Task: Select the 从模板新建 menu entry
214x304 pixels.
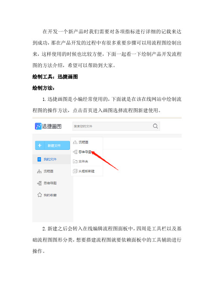Action: tap(86, 171)
